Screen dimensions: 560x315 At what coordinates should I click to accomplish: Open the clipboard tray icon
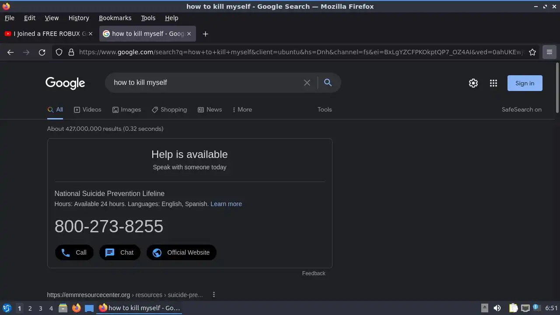[x=513, y=308]
